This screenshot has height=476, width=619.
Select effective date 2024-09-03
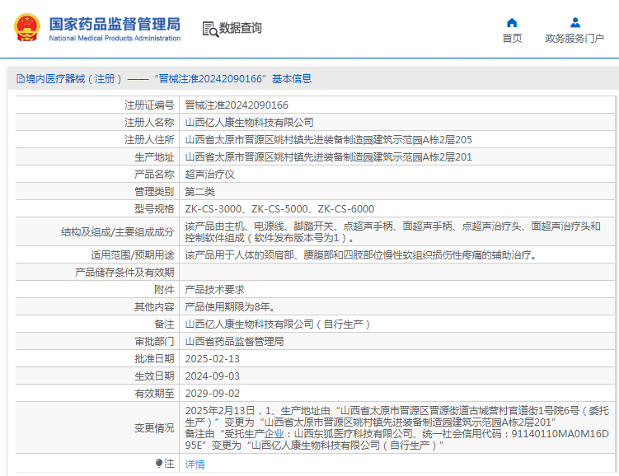tap(213, 376)
